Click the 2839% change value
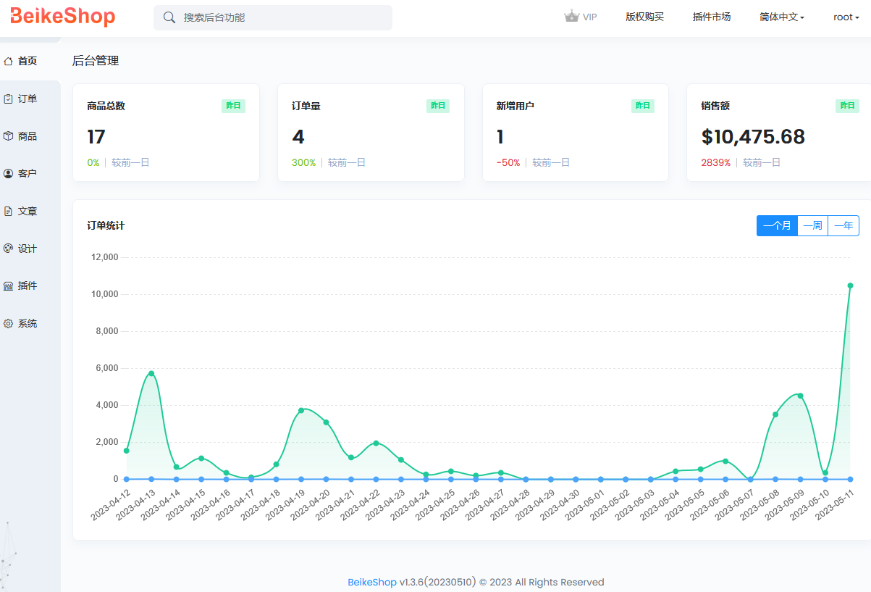 tap(716, 163)
